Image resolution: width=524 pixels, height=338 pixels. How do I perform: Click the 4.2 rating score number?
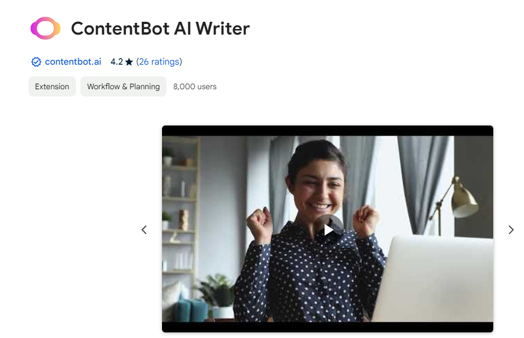pos(117,62)
